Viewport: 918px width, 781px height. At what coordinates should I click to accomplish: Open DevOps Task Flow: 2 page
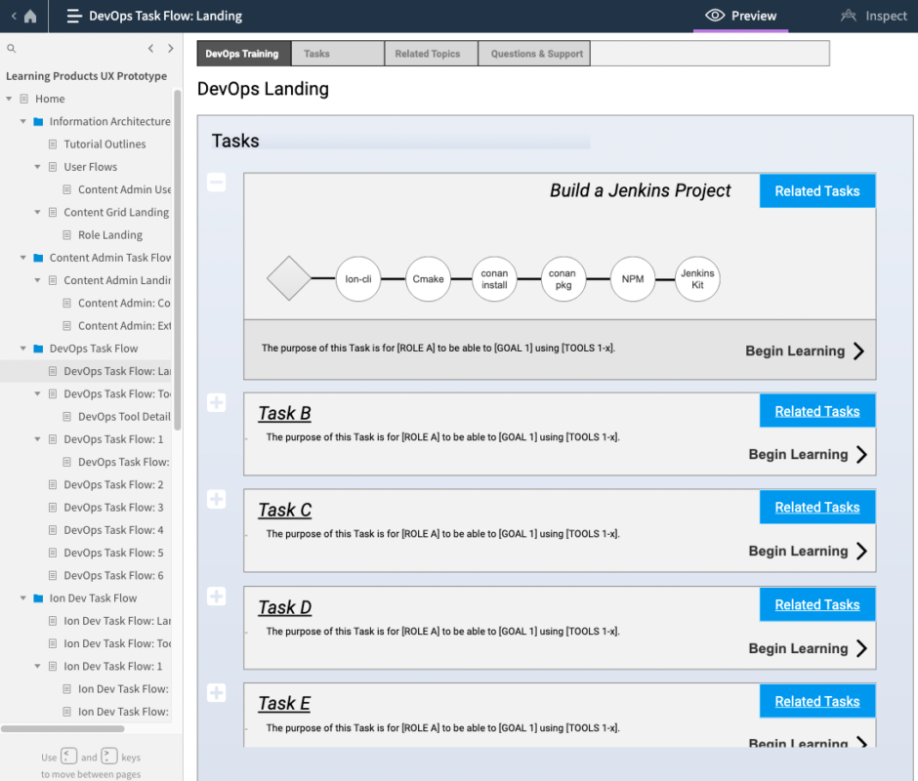(113, 485)
